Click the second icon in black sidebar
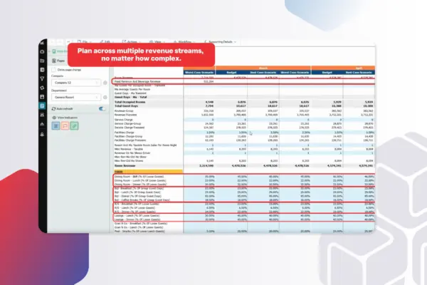This screenshot has height=285, width=427. [42, 51]
